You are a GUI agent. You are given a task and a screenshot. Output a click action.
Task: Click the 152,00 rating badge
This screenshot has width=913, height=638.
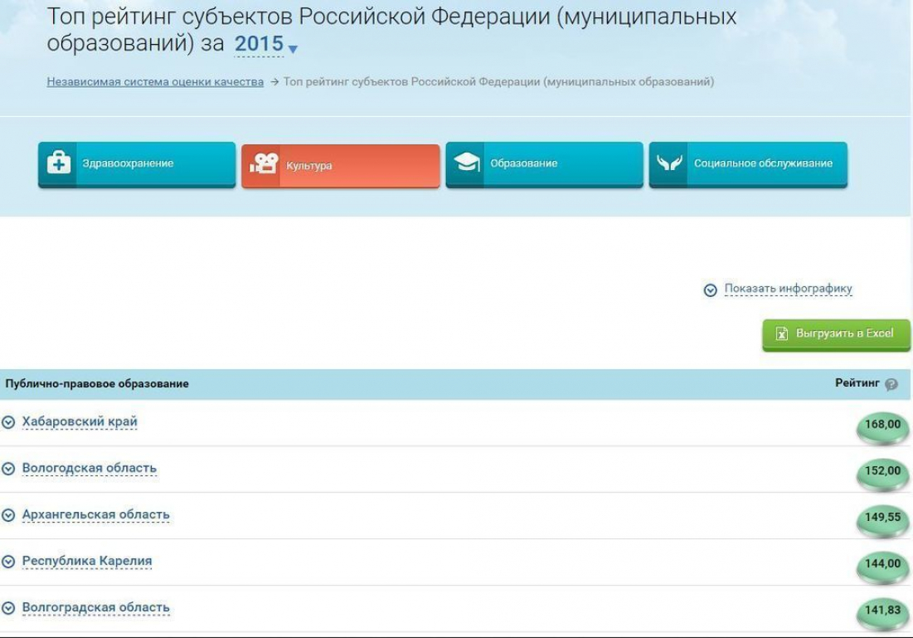[882, 473]
